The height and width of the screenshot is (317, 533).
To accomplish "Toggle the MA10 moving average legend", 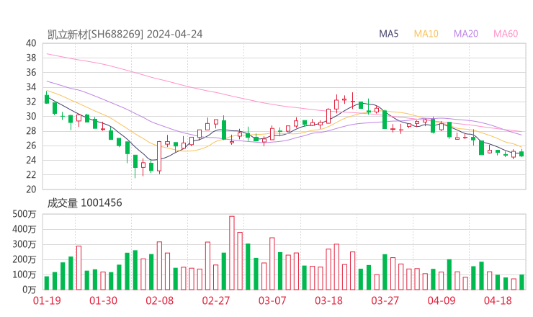I will [426, 34].
